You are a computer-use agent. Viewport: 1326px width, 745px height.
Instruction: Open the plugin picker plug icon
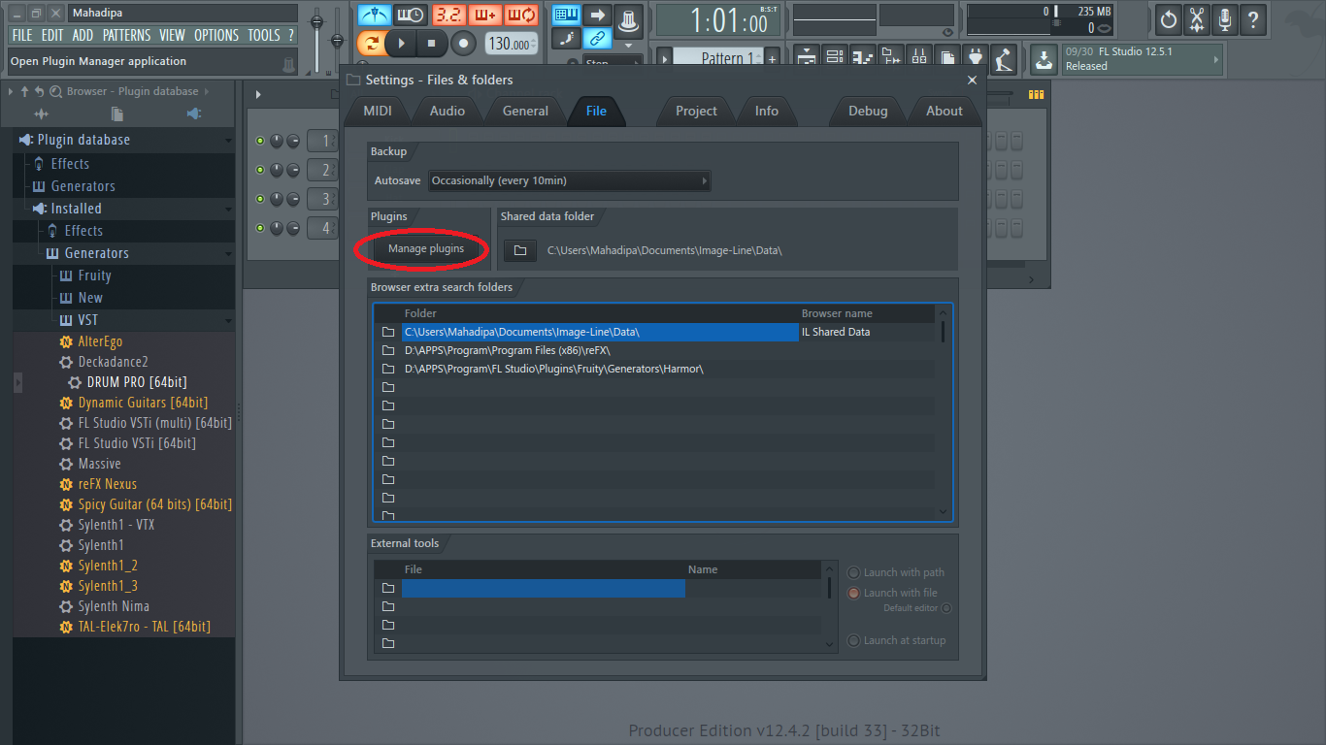[x=976, y=57]
